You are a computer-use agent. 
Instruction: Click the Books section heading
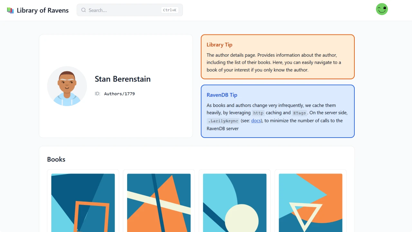(x=56, y=159)
